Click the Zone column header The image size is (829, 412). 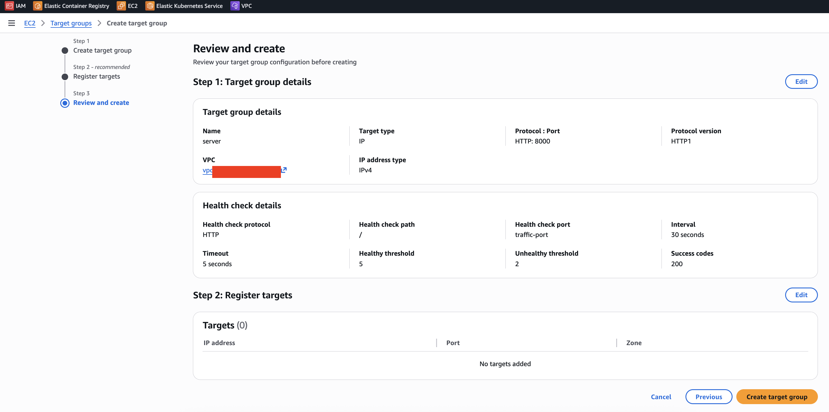click(634, 343)
